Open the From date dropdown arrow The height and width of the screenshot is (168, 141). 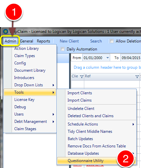107,58
